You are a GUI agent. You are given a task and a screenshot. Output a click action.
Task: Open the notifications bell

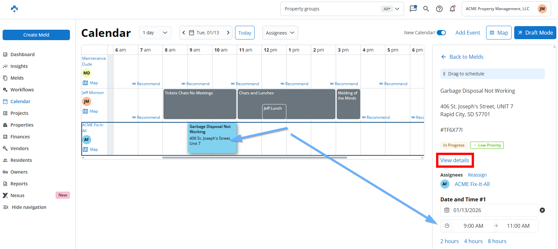point(452,9)
